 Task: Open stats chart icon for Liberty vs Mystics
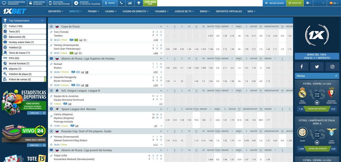click(x=77, y=126)
